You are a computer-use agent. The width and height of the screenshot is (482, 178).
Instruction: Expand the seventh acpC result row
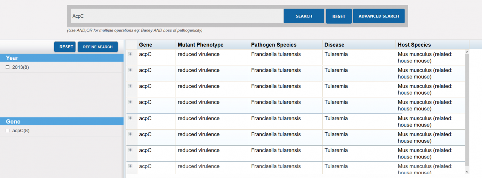(x=130, y=150)
